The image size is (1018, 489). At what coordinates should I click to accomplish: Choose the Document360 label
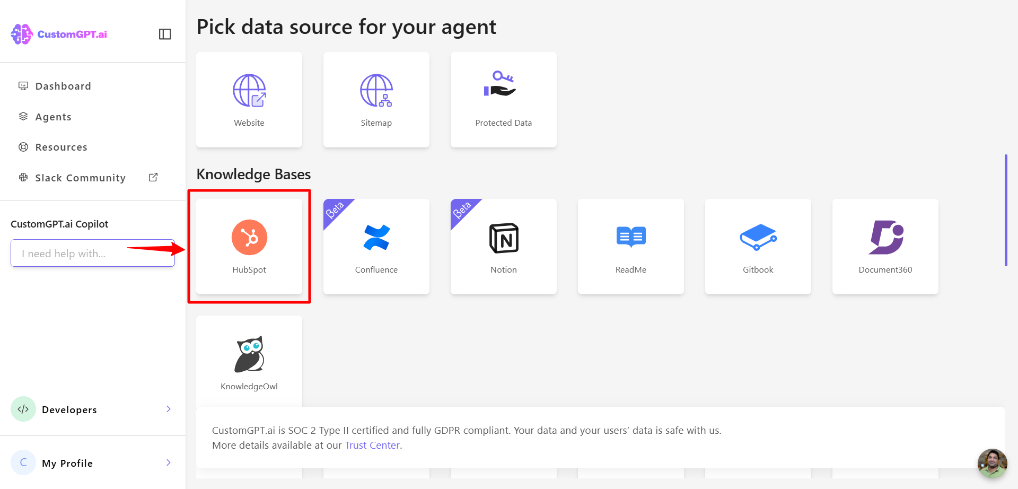pyautogui.click(x=885, y=270)
